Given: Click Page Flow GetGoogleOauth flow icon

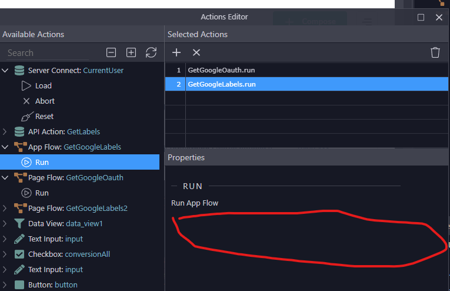Looking at the screenshot, I should click(x=21, y=177).
